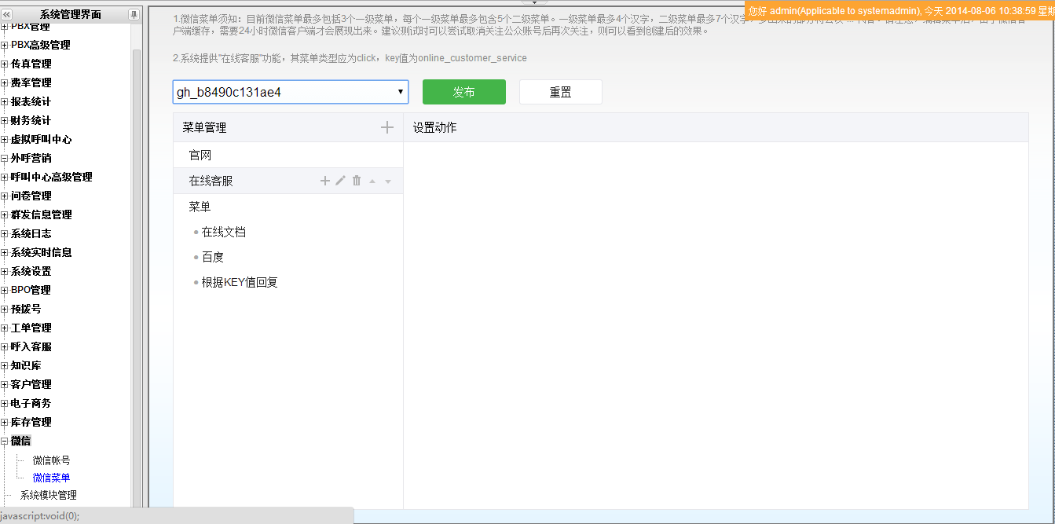Select the 在线文档 submenu item
The width and height of the screenshot is (1055, 524).
pyautogui.click(x=224, y=232)
